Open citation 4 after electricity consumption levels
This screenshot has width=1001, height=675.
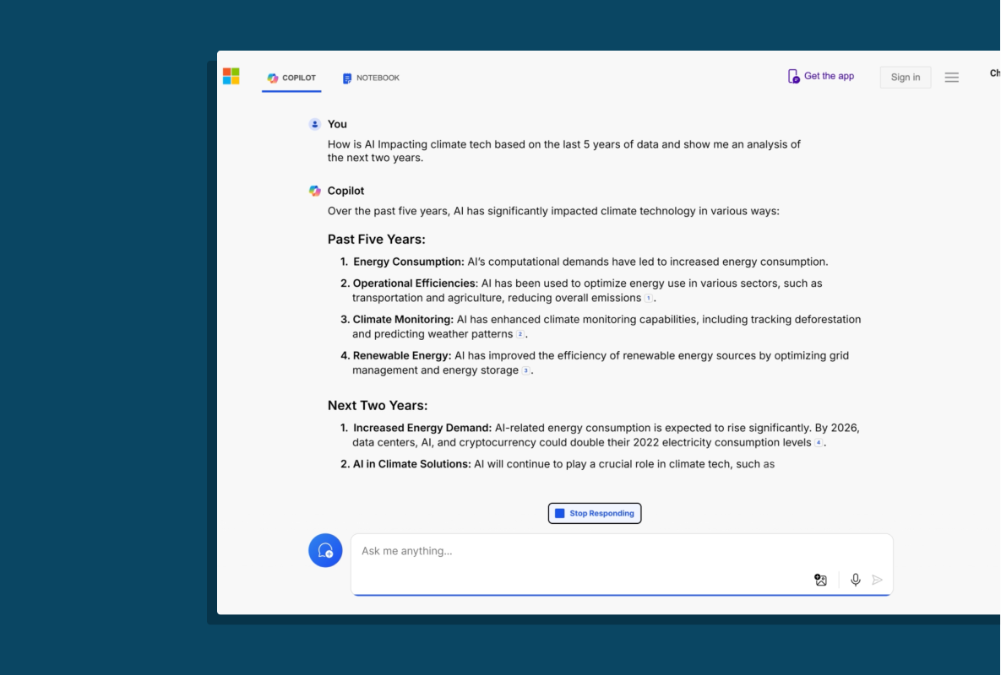tap(818, 443)
